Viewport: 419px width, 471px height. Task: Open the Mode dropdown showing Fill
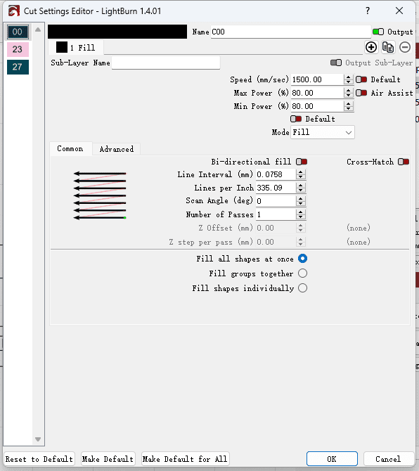pos(323,132)
